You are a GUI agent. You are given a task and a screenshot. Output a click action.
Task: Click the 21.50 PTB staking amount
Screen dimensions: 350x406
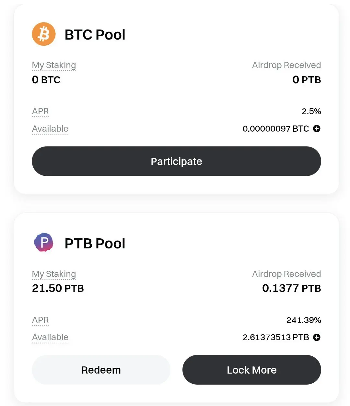[x=58, y=288]
